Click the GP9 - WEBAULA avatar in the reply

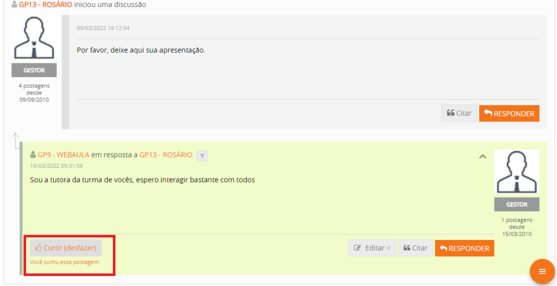tap(516, 173)
